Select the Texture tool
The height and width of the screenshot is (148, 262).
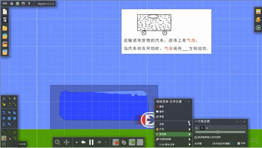click(4, 144)
